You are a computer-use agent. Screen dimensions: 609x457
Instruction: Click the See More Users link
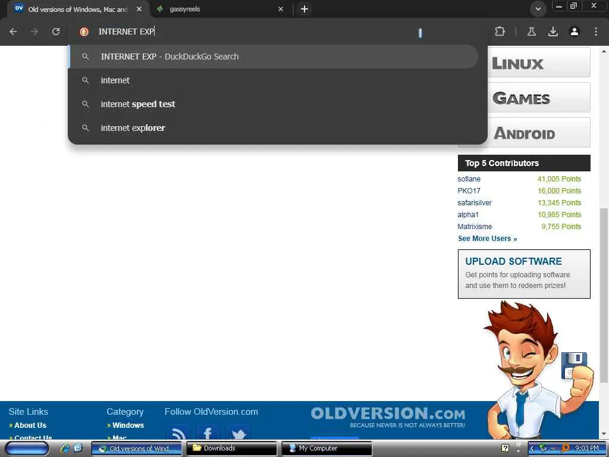(x=488, y=239)
